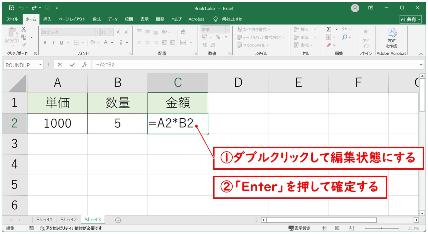Expand the formula bar chevron

(x=421, y=65)
